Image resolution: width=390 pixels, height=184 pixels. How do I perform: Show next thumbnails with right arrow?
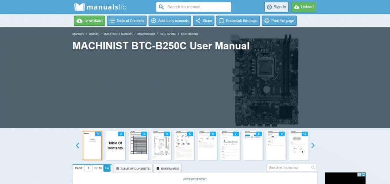pos(313,146)
